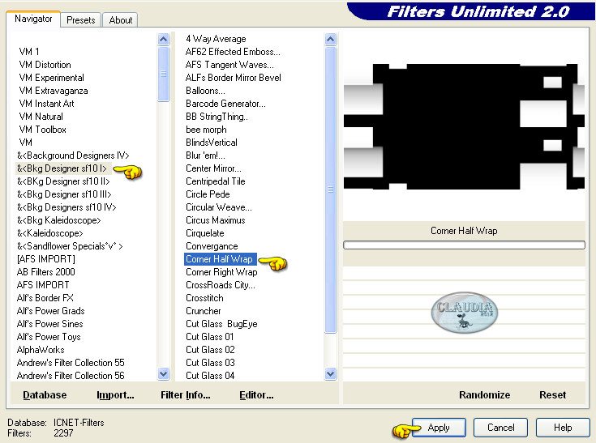Select &<BKg Designer sf10 II> category
This screenshot has width=596, height=443.
click(63, 181)
